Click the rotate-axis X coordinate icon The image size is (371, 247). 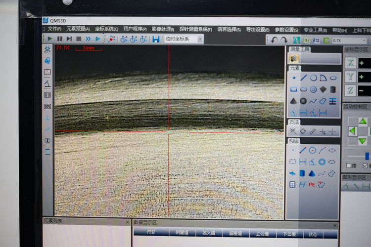coord(134,39)
